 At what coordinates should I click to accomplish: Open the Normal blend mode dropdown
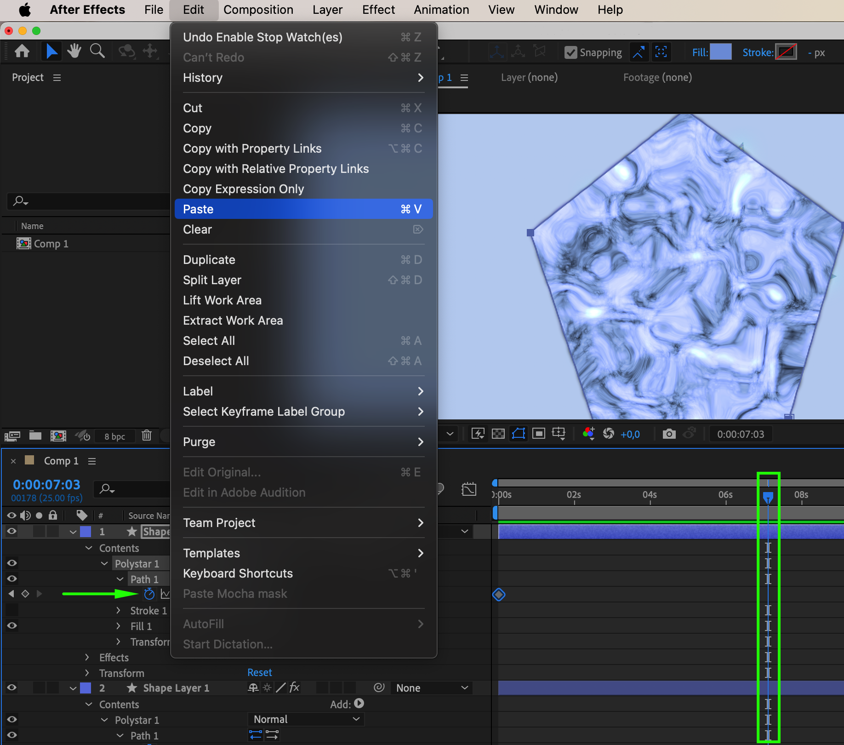tap(306, 719)
